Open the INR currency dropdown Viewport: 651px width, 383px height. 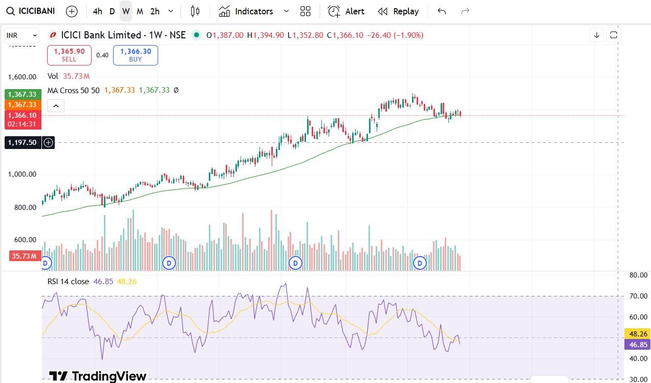point(21,35)
